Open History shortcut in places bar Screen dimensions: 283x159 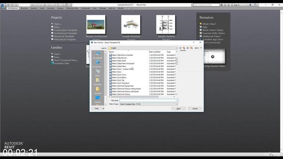point(97,72)
